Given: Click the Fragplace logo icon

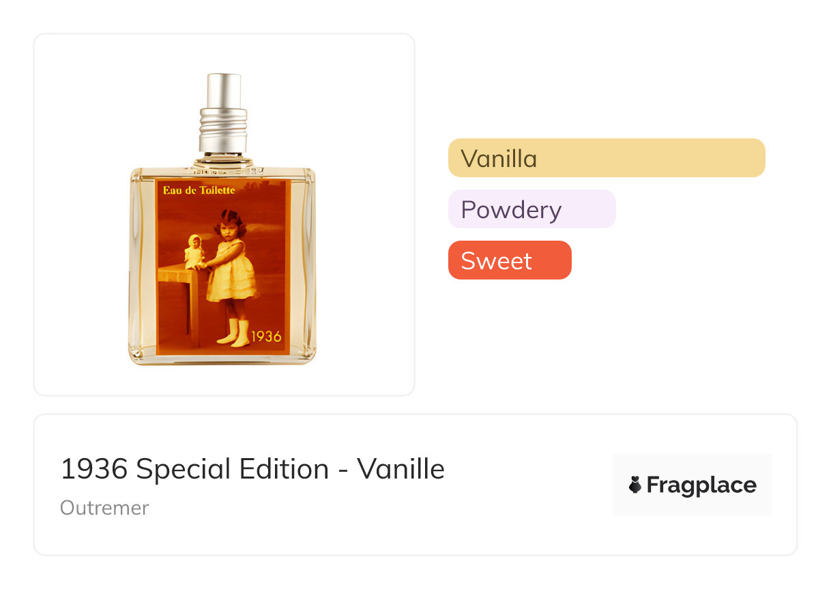Looking at the screenshot, I should tap(635, 485).
